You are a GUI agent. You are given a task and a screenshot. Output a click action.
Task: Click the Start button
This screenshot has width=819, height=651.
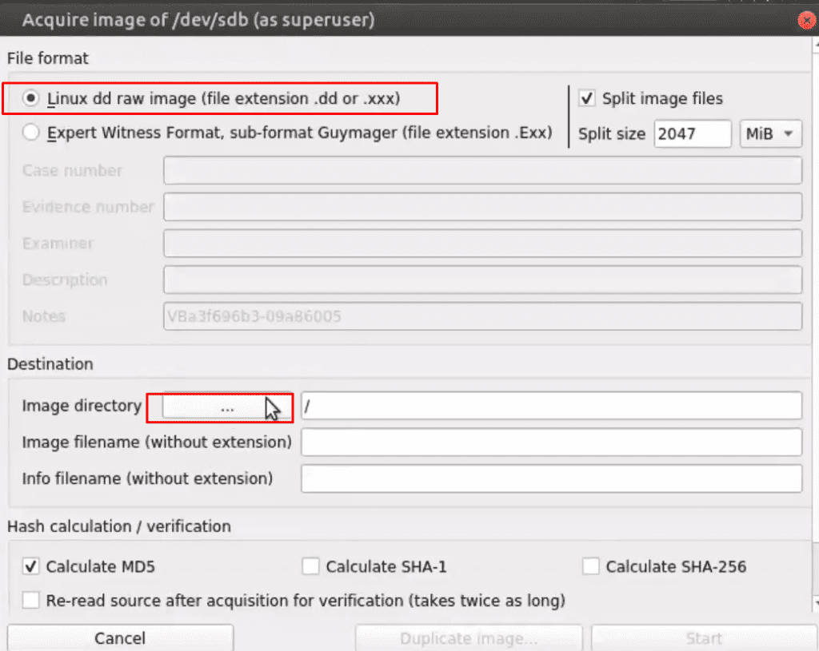tap(704, 638)
